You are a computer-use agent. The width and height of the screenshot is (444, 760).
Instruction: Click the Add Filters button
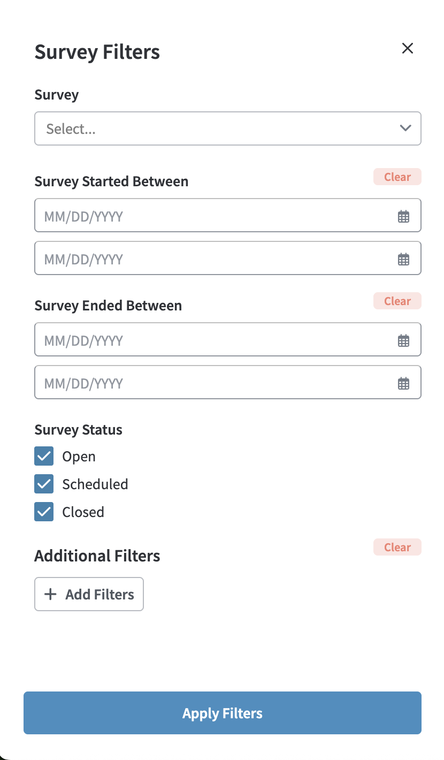[89, 594]
